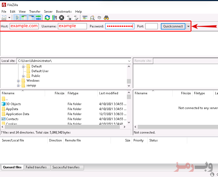Open directory listing filters icon

[85, 18]
